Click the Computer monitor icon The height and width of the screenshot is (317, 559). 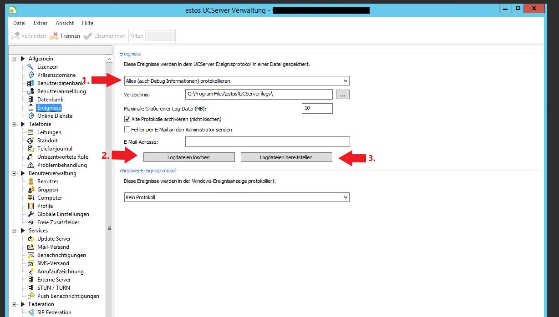coord(30,198)
